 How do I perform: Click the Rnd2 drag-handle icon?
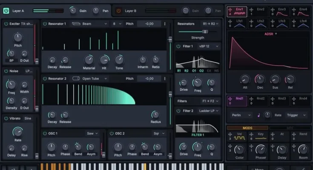click(x=251, y=99)
